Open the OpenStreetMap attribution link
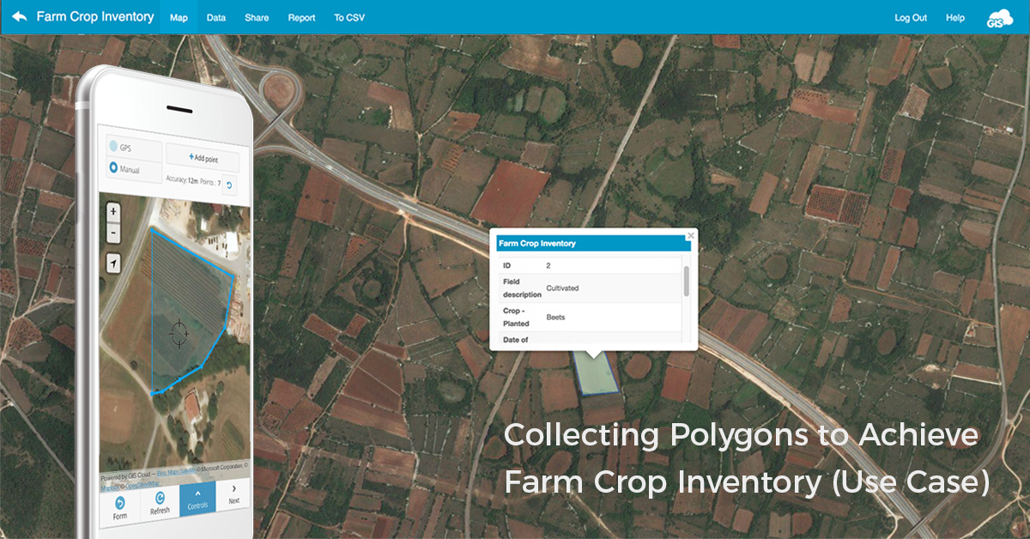Viewport: 1030px width, 539px height. click(142, 484)
